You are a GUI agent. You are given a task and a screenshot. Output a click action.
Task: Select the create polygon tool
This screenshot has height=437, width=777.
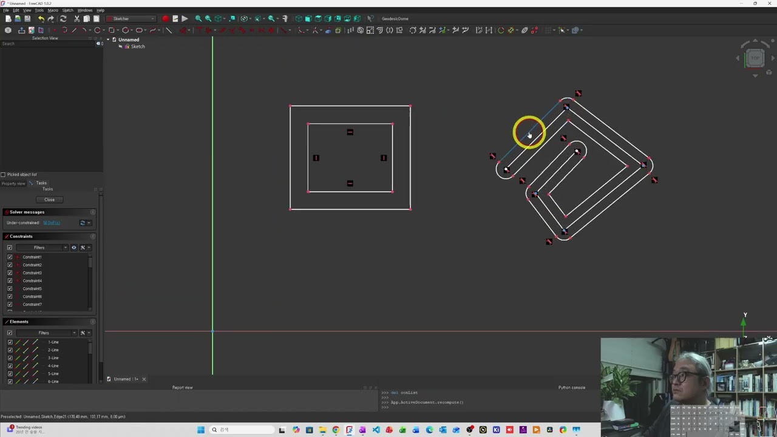[126, 30]
